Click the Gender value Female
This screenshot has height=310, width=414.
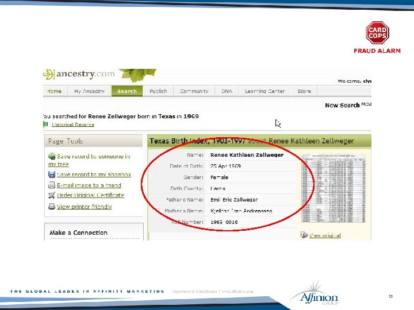(x=219, y=177)
